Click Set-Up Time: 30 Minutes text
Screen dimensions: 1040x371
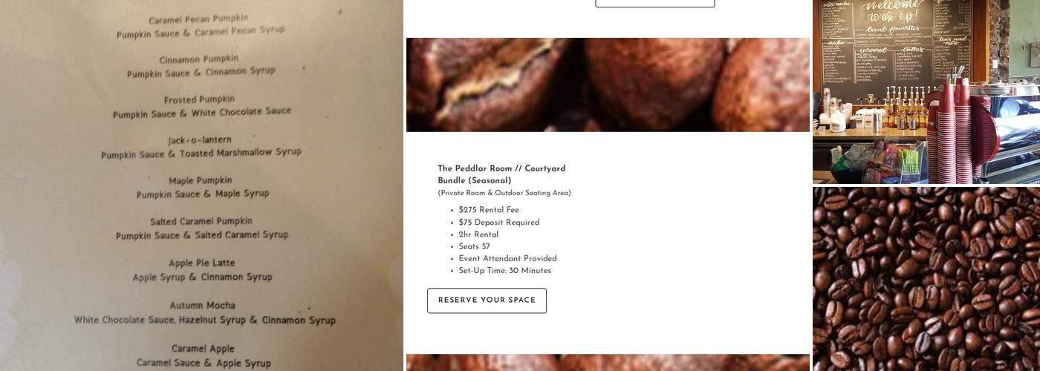coord(504,271)
